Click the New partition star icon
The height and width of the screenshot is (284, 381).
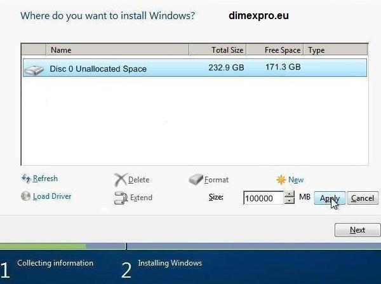[281, 180]
